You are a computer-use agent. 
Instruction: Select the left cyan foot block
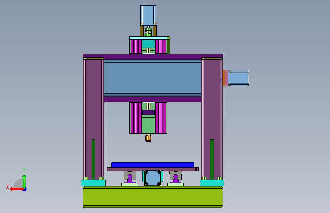[x=94, y=183]
